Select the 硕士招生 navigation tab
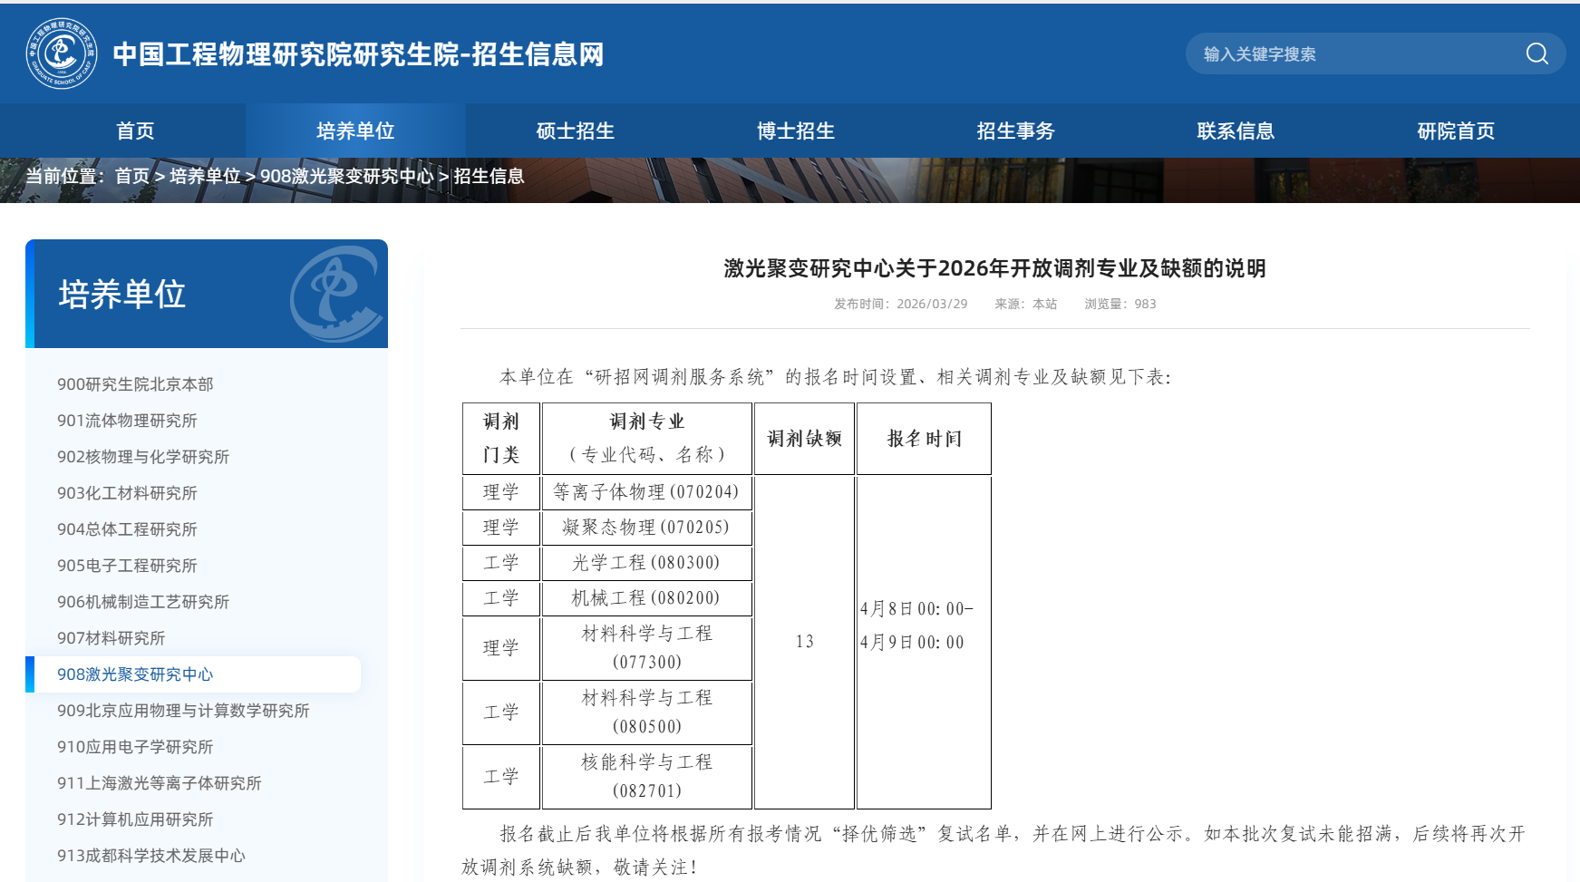The width and height of the screenshot is (1580, 882). (x=575, y=131)
